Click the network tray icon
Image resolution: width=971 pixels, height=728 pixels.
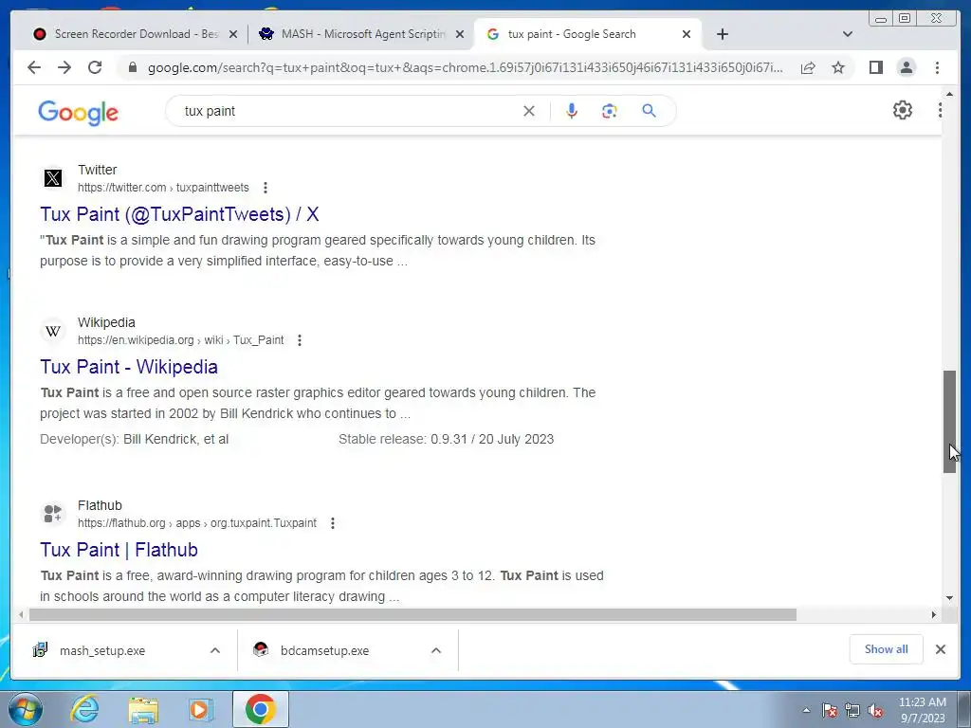click(852, 710)
